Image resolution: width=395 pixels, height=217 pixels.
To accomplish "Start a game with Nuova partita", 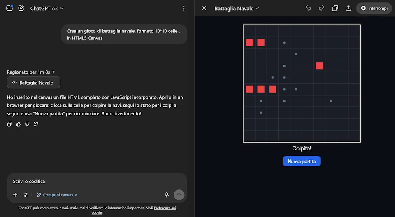I will pos(302,162).
